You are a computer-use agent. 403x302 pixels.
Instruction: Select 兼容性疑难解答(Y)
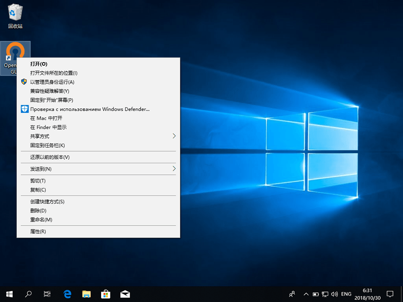98,91
